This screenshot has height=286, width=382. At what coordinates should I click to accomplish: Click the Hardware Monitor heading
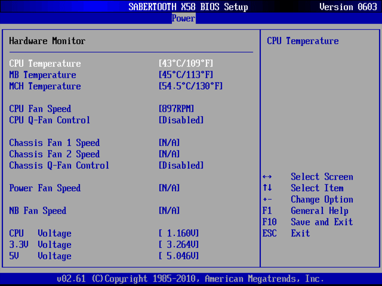47,41
